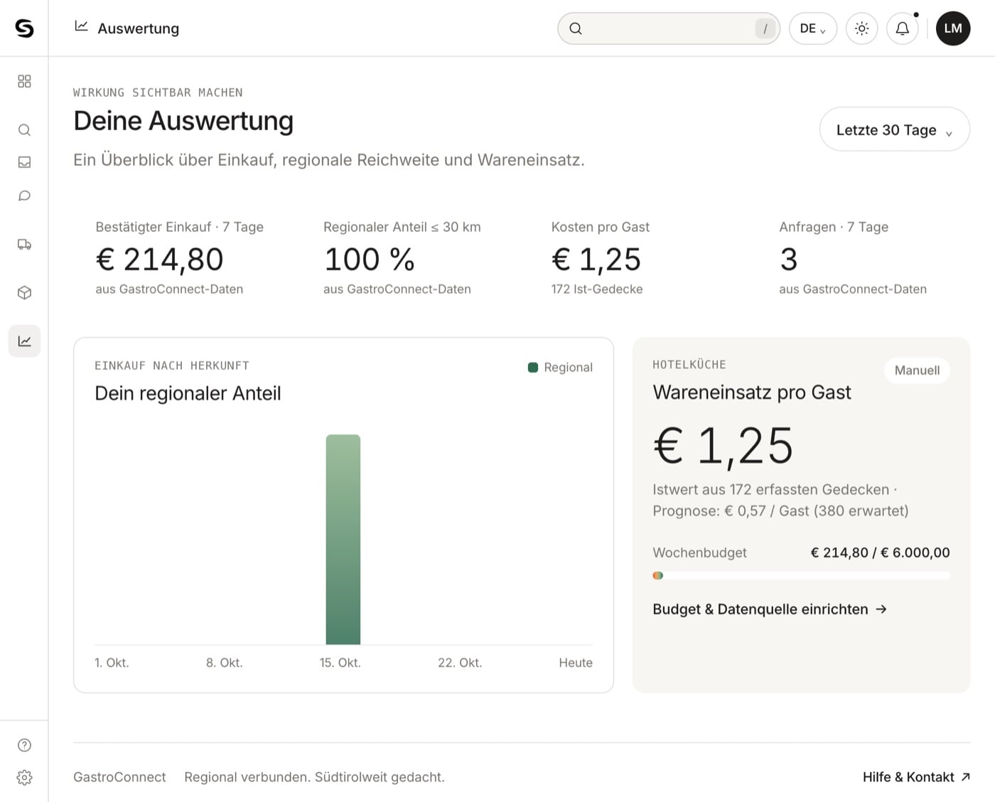Screen dimensions: 995x802
Task: Click the 22. Okt. axis label
Action: (x=460, y=663)
